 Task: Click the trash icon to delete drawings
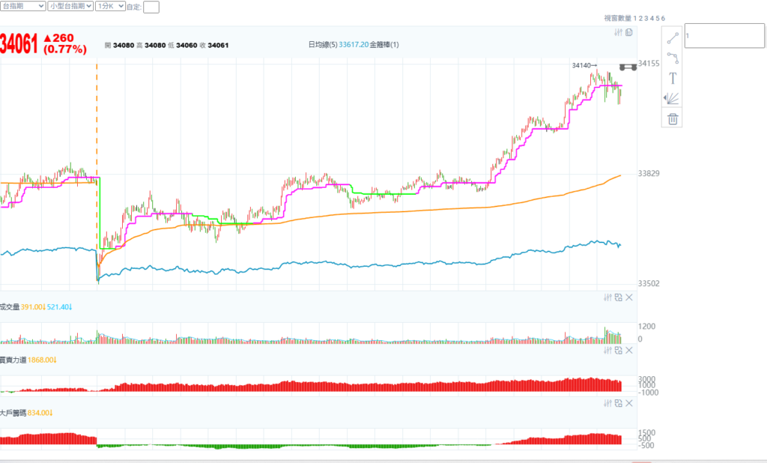[x=673, y=118]
